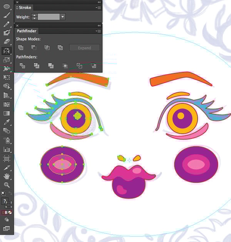The image size is (231, 242).
Task: Select the Artboard tool
Action: [x=7, y=158]
